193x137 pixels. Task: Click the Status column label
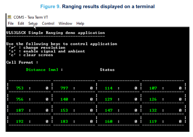pos(107,70)
